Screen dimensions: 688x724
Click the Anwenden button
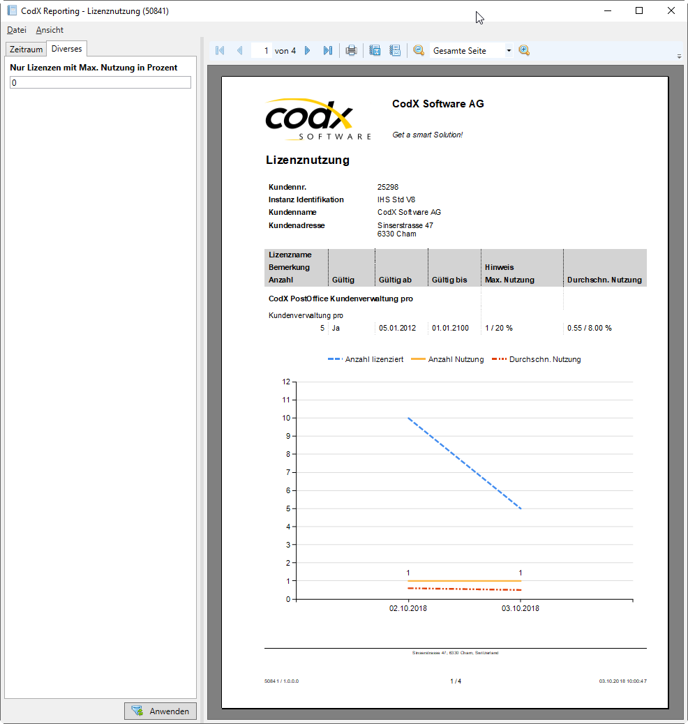pos(160,711)
